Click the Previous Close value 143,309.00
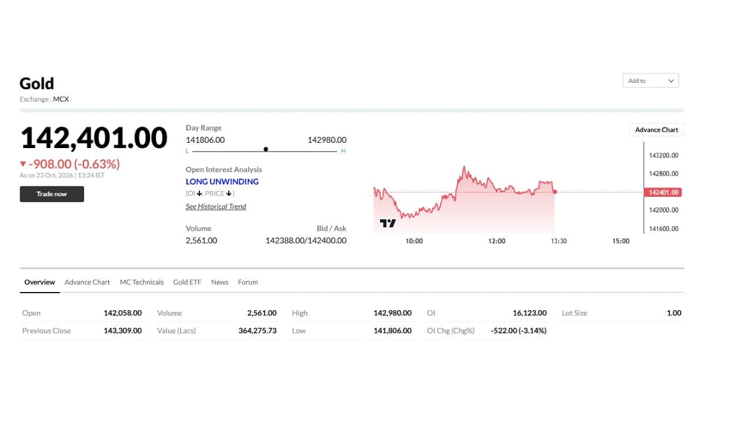Viewport: 753px width, 423px height. tap(123, 331)
